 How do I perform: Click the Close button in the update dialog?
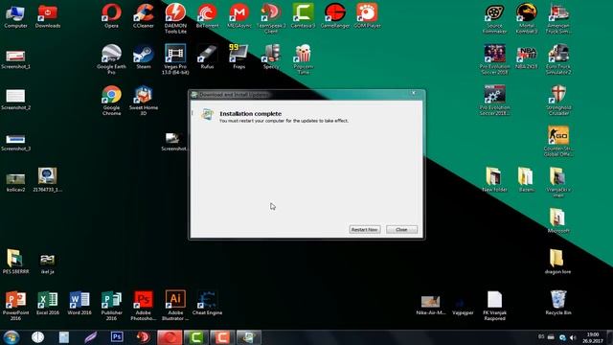(401, 230)
